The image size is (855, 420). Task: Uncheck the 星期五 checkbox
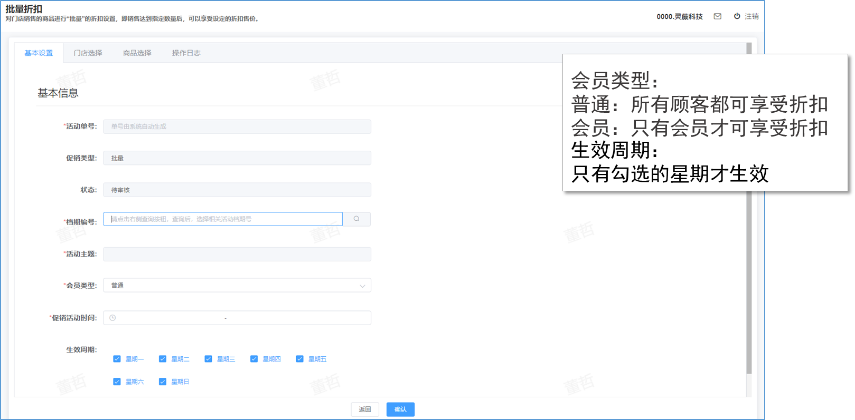(x=299, y=359)
